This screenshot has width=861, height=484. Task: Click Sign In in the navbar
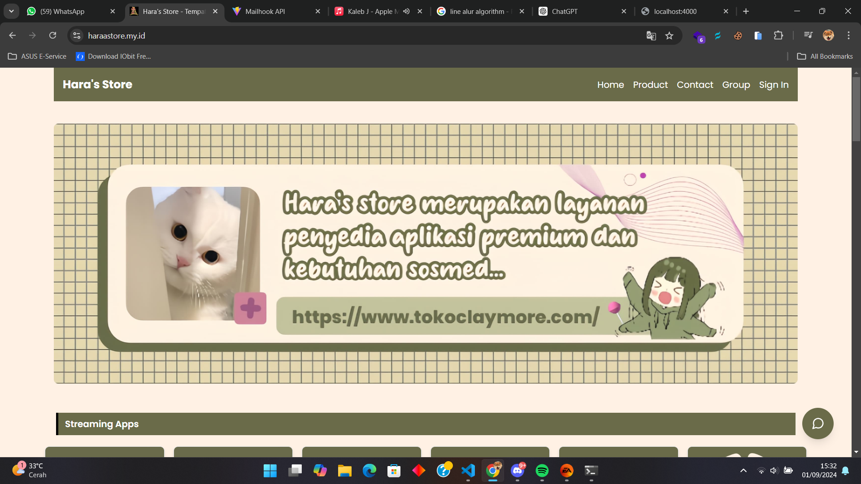(x=774, y=85)
